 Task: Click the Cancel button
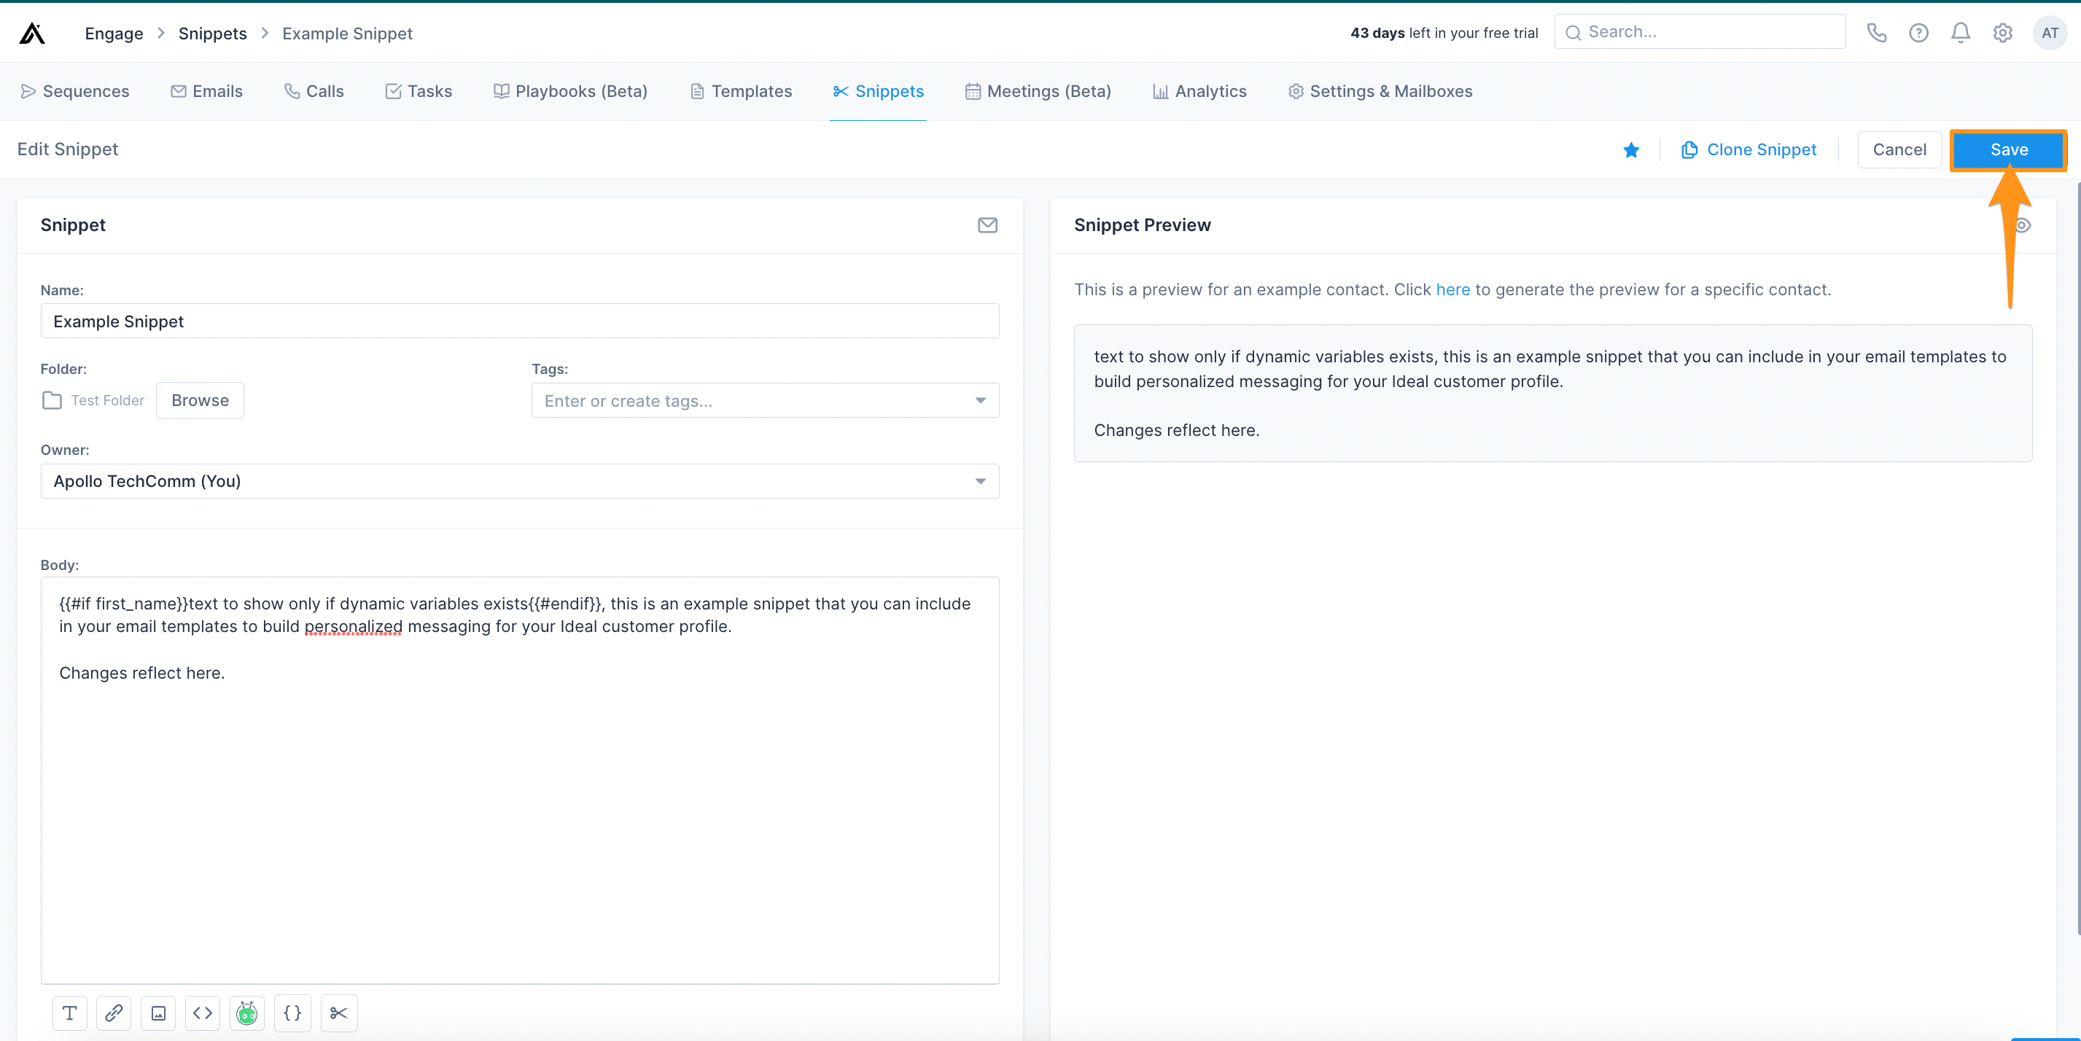1899,149
